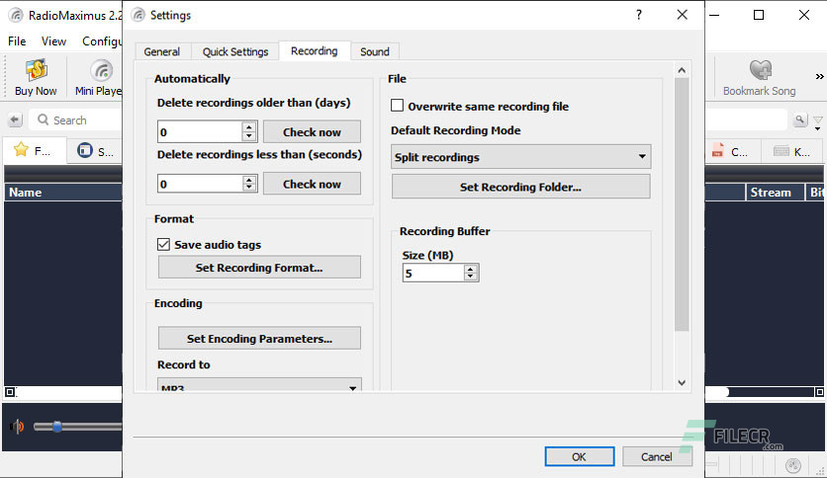
Task: Click the Name column header
Action: (63, 193)
